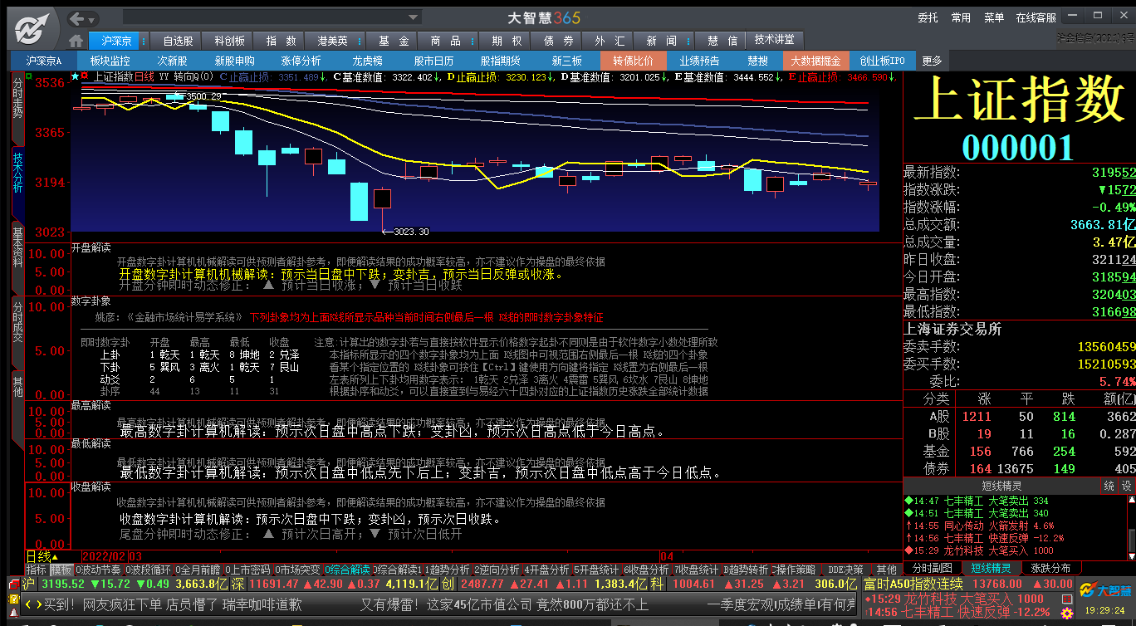Open 股市日历 page

coord(433,61)
